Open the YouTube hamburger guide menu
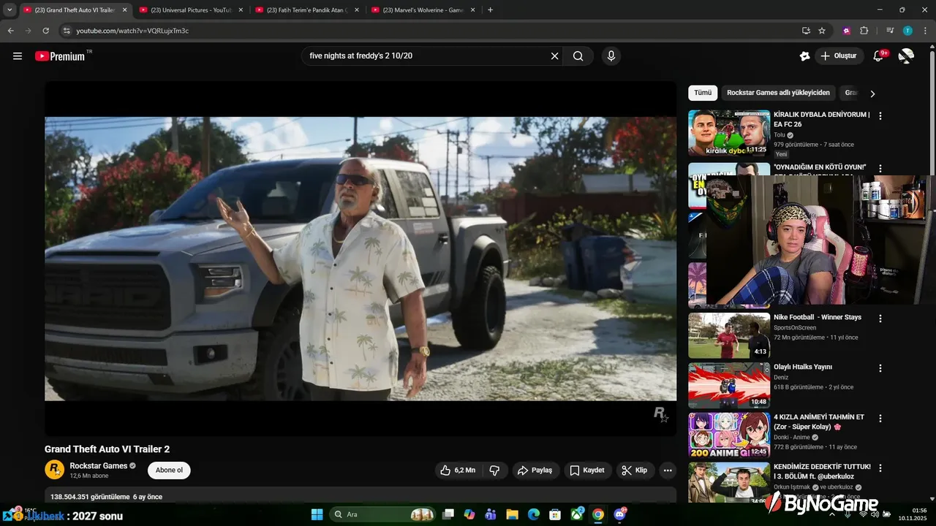Screen dimensions: 936x526 (x=18, y=56)
